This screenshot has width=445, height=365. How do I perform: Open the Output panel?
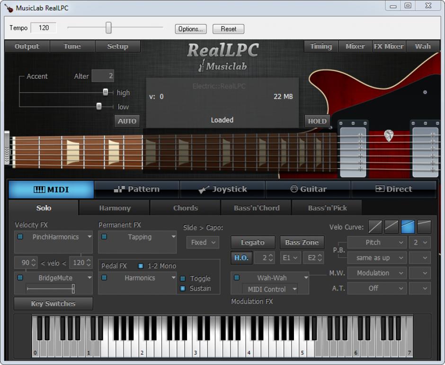[27, 46]
